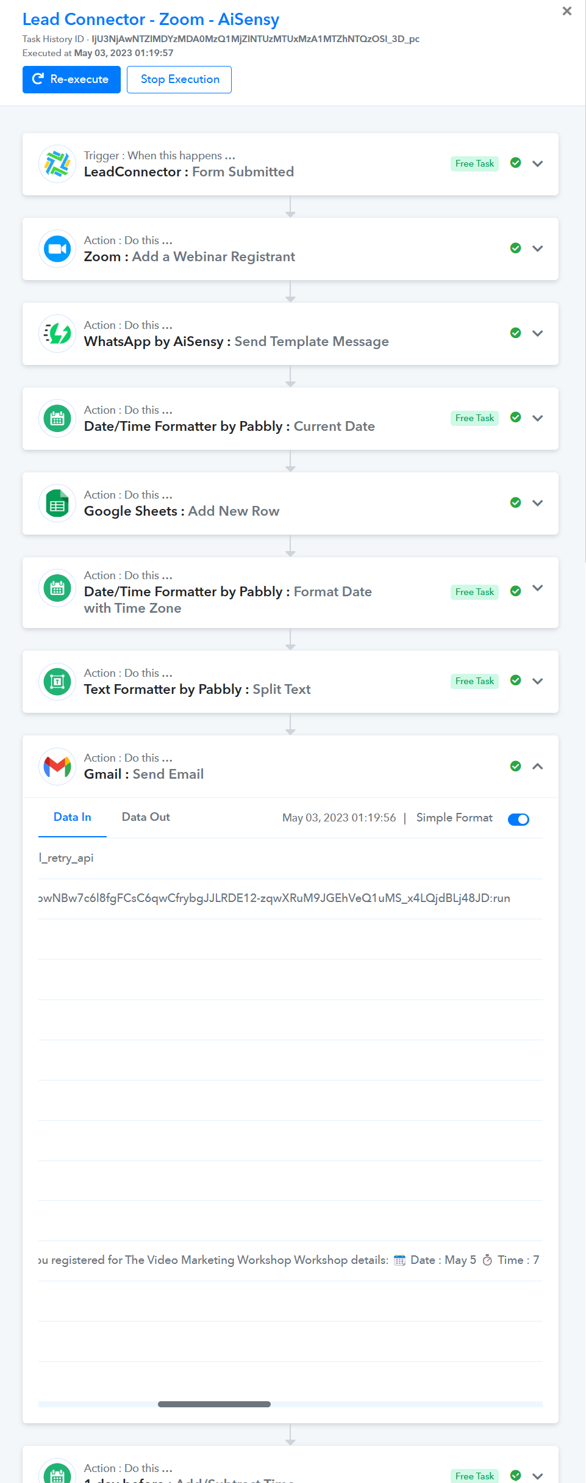Screen dimensions: 586x1483
Task: Click the Zoom camera icon
Action: pyautogui.click(x=57, y=249)
